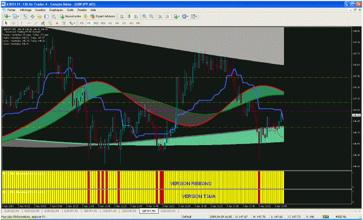Screen dimensions: 363x220
Task: Select the equidistant channel tool
Action: point(43,23)
